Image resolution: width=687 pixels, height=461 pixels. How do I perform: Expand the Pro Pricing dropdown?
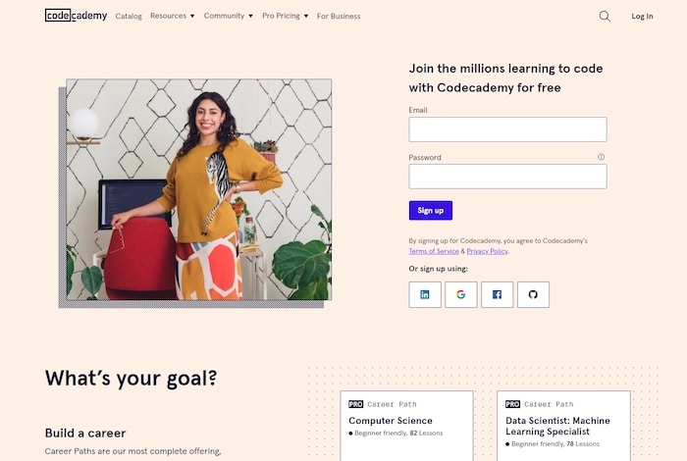click(x=285, y=16)
